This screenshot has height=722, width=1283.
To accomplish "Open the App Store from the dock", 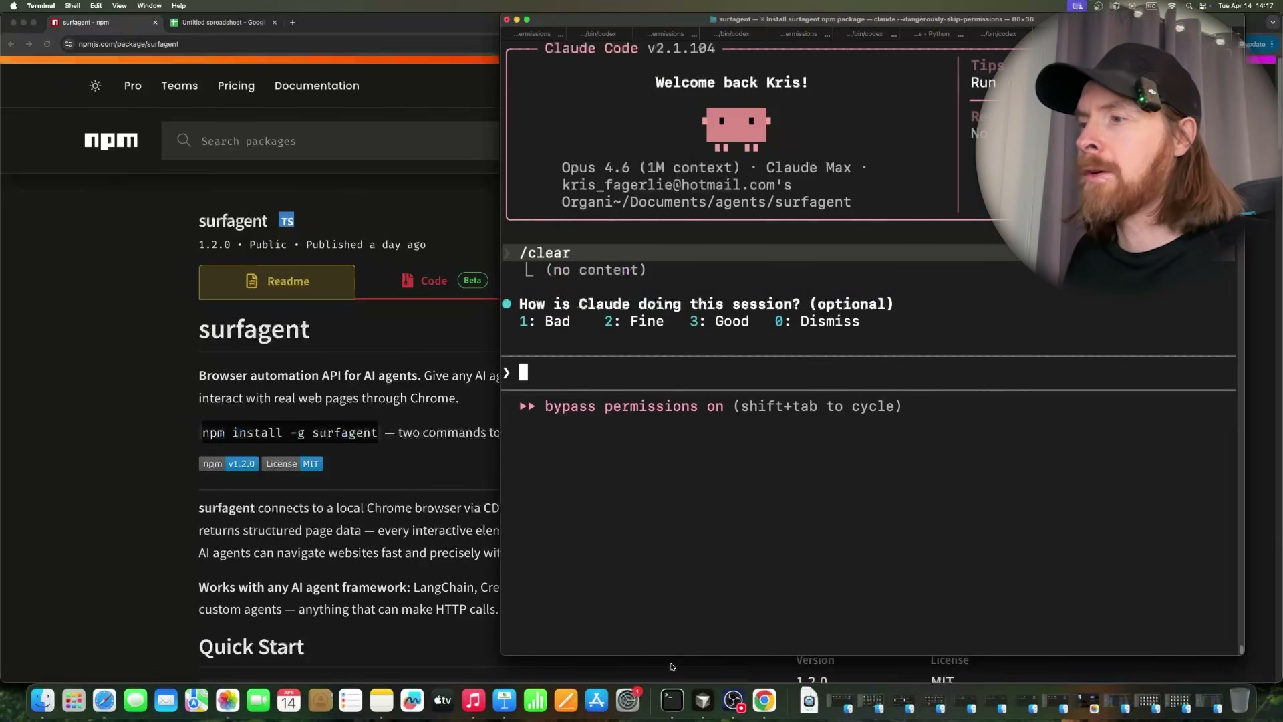I will pyautogui.click(x=597, y=701).
